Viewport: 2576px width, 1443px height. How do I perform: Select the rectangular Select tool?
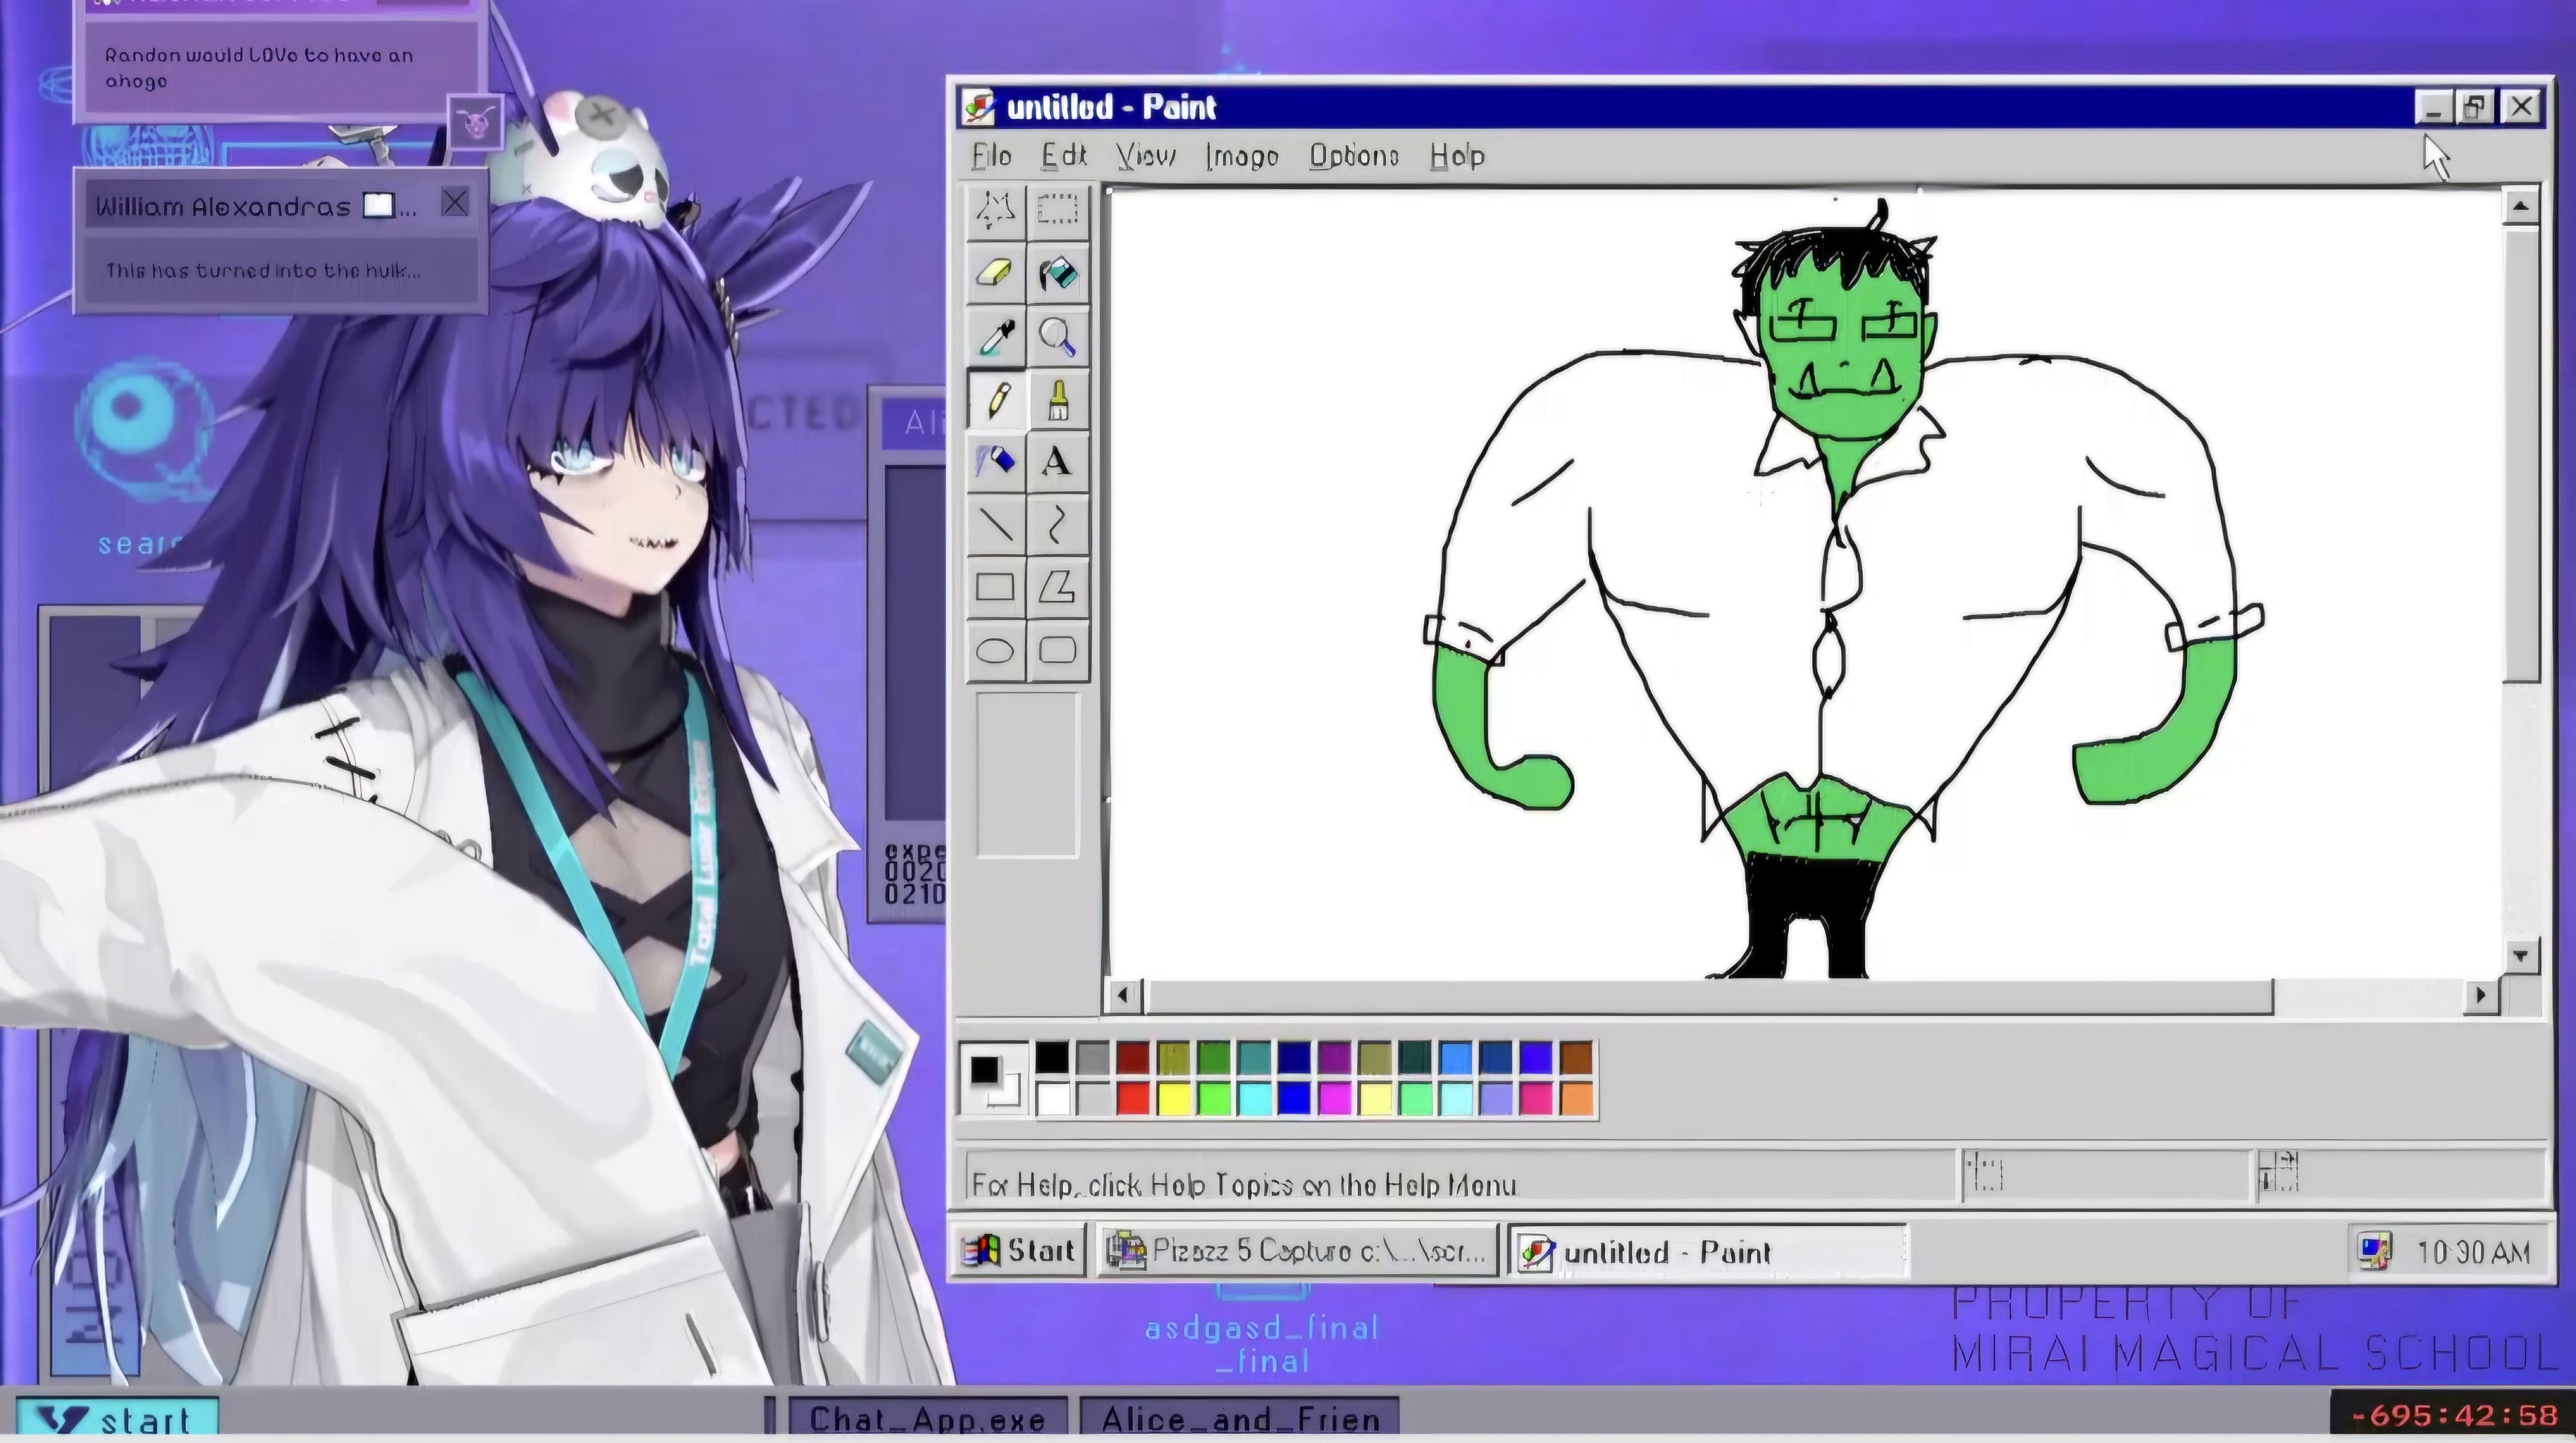click(1057, 210)
